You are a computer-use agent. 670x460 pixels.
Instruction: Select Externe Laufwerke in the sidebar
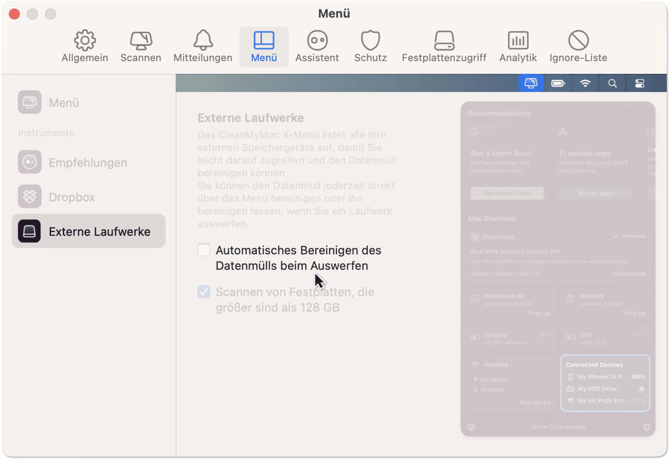[88, 231]
